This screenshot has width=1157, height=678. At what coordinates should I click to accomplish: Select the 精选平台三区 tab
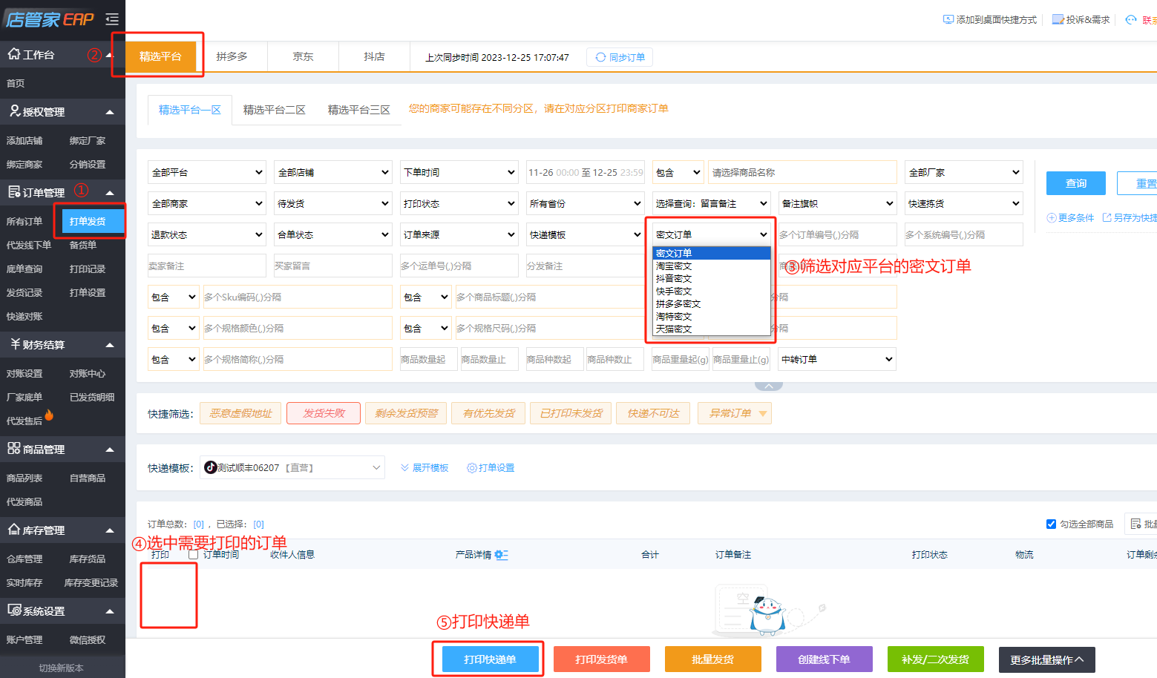coord(359,110)
